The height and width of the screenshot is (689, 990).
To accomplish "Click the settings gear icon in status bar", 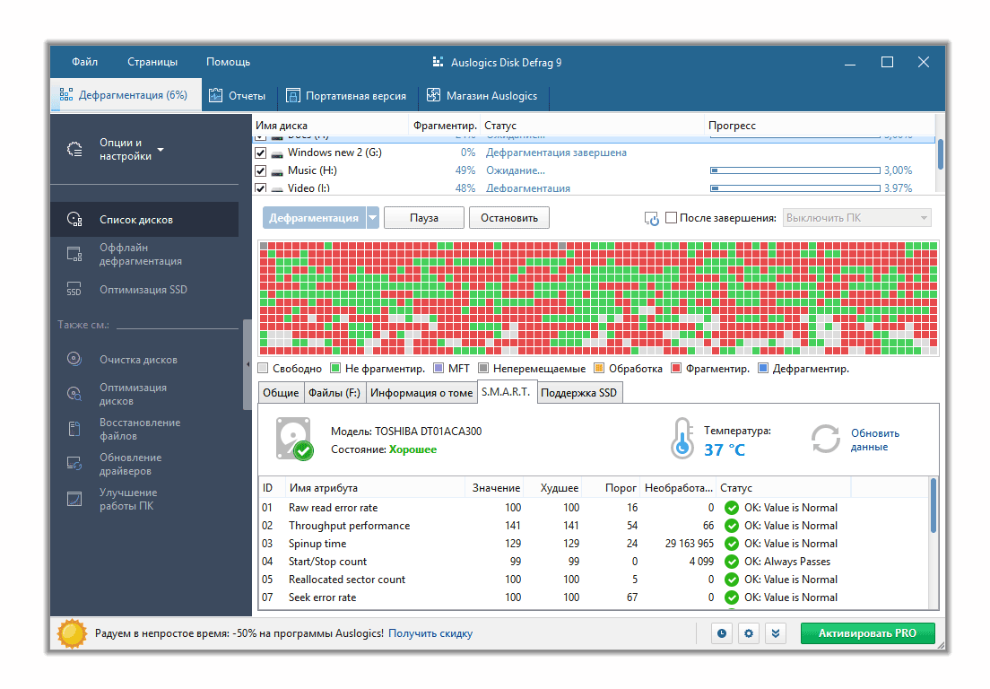I will [749, 633].
